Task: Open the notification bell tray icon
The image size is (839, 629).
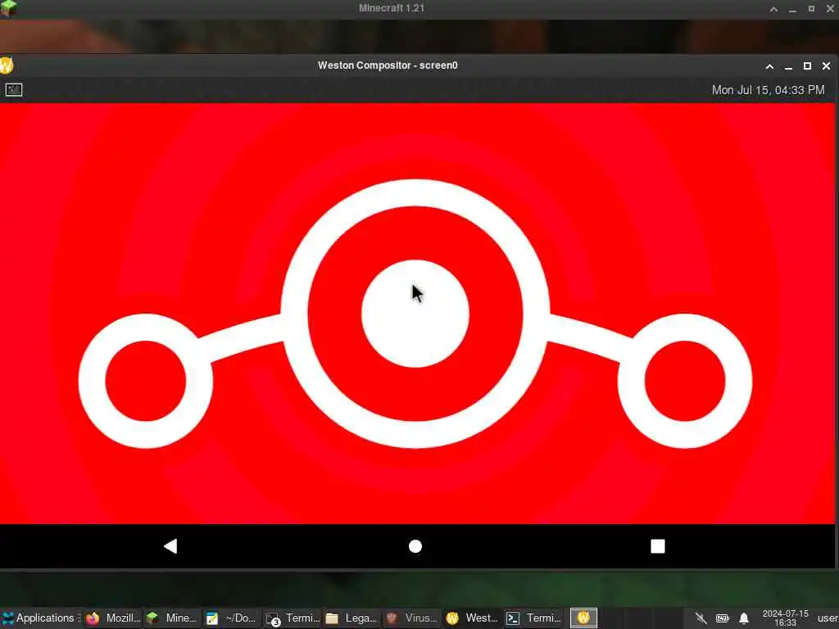Action: 744,618
